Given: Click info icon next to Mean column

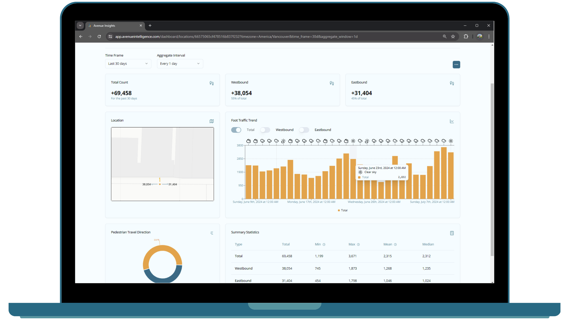Looking at the screenshot, I should (395, 244).
